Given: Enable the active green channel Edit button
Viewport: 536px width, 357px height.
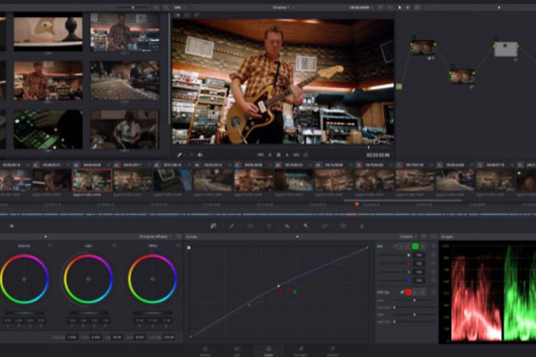Looking at the screenshot, I should click(415, 246).
